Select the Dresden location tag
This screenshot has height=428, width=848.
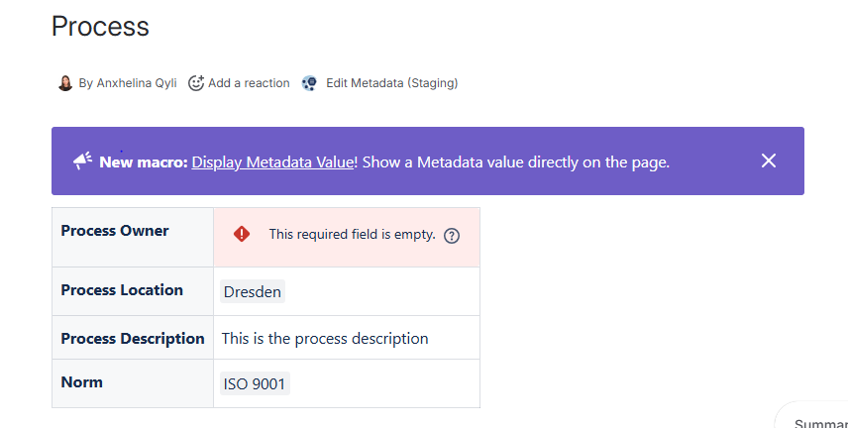pyautogui.click(x=253, y=291)
